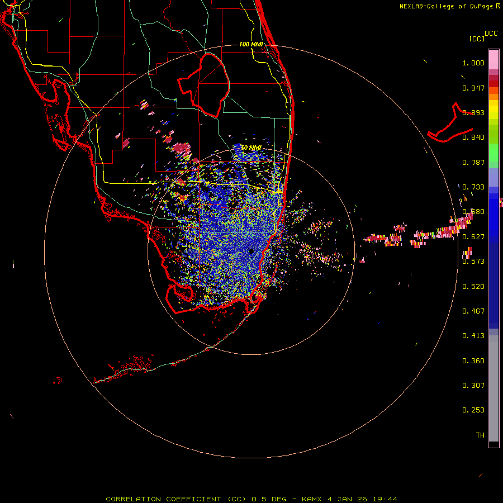
Task: Click the 0.360 legend value
Action: click(x=473, y=361)
